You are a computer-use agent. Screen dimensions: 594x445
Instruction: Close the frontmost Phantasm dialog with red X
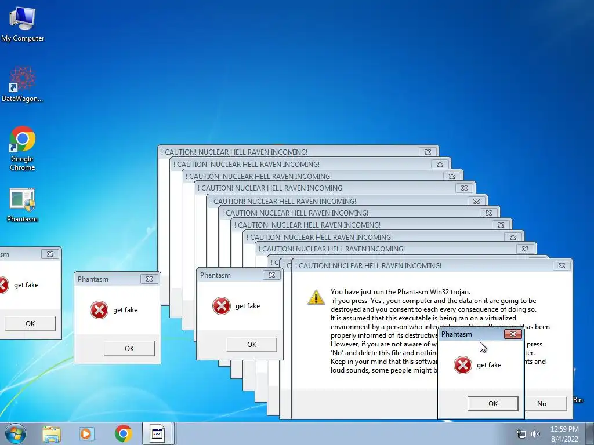[x=513, y=334]
